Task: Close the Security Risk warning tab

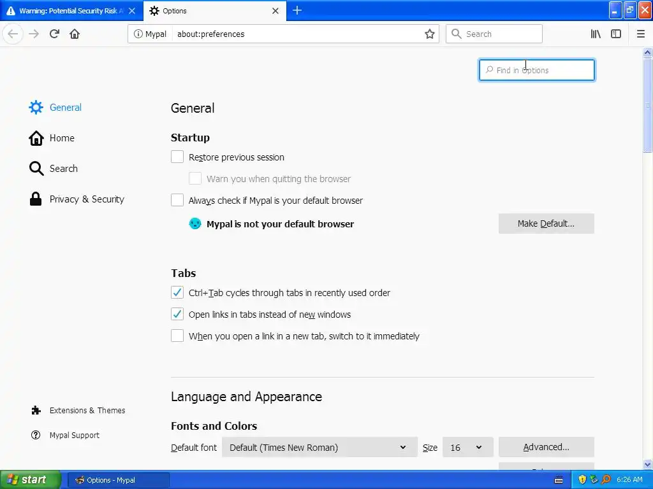Action: click(132, 11)
